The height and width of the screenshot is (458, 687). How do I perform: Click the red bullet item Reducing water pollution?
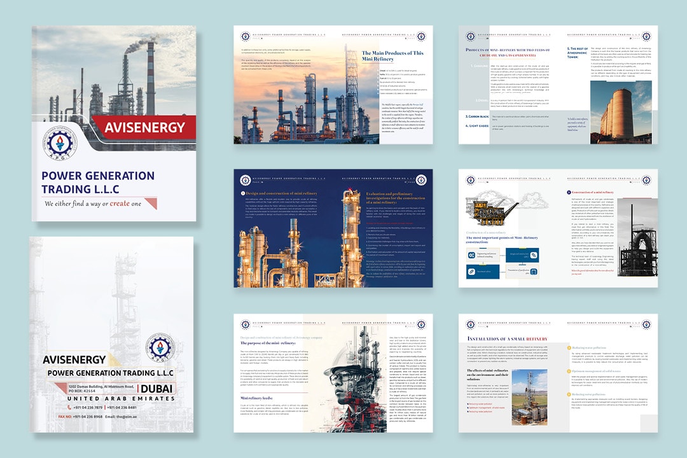coord(481,404)
